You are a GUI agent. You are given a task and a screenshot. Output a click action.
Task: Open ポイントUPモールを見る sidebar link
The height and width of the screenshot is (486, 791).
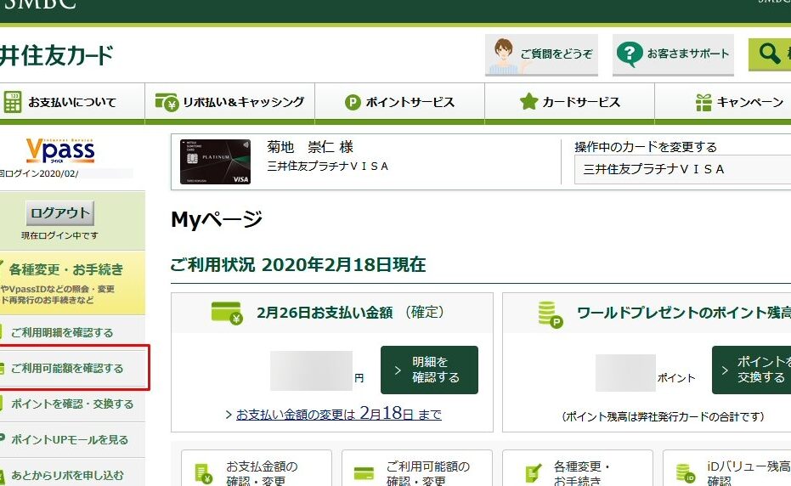[x=70, y=439]
